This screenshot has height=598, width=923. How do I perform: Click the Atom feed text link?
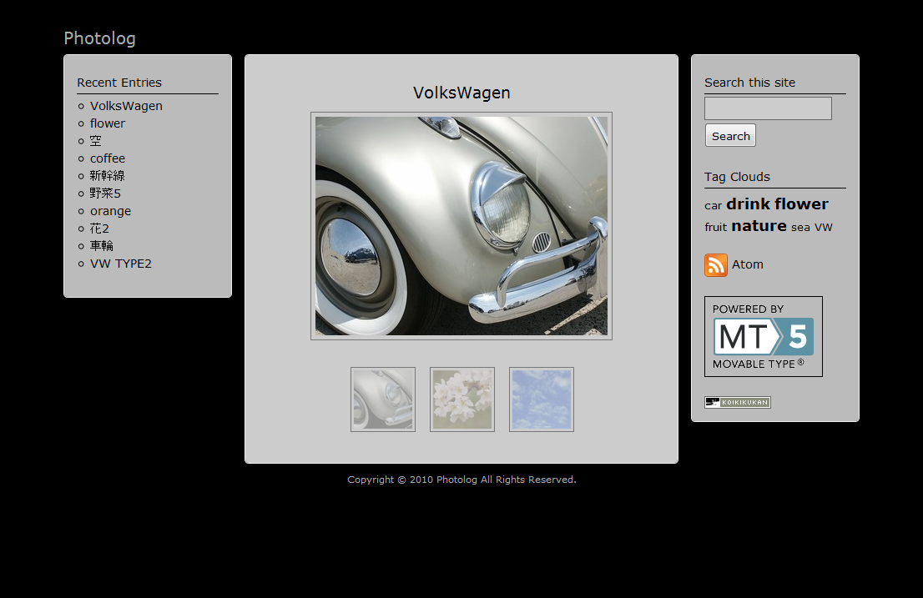748,264
